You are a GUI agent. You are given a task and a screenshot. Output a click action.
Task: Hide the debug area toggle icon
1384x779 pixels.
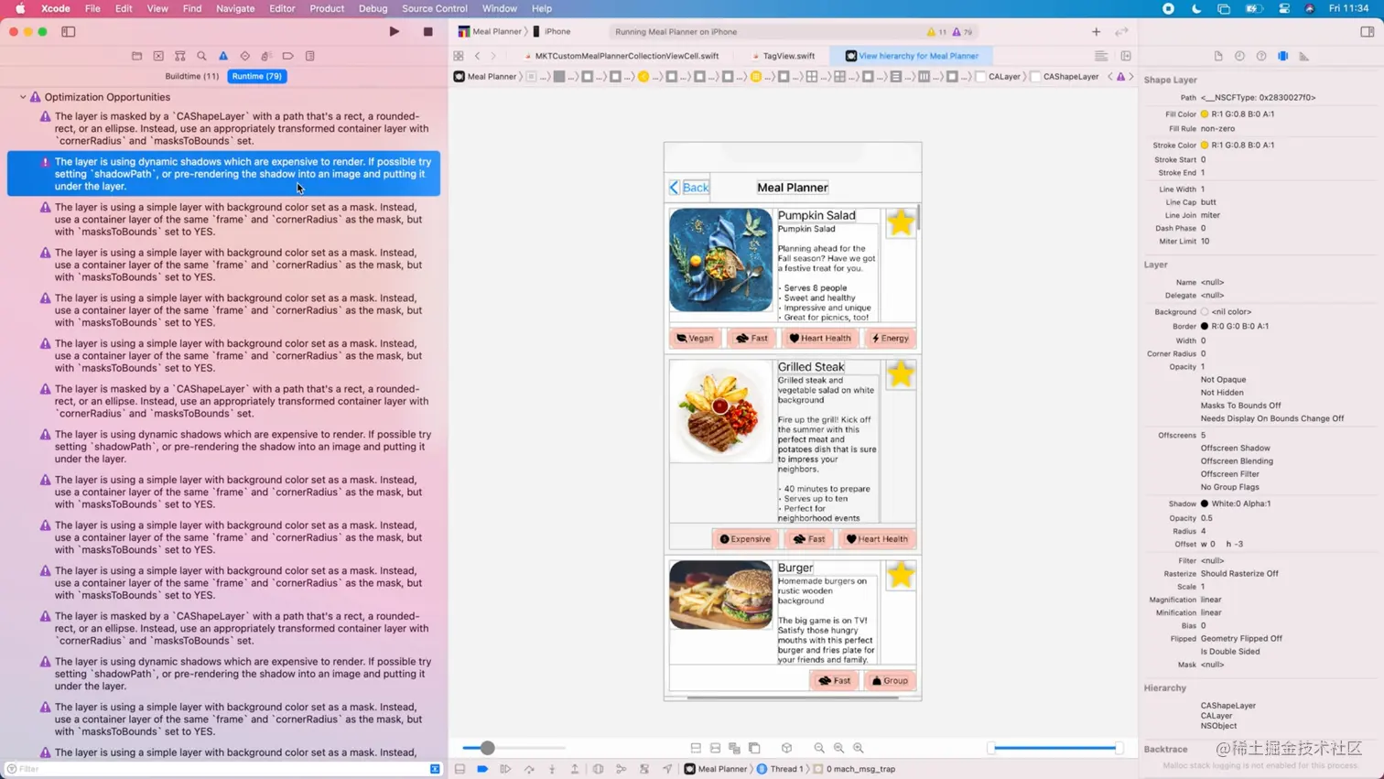460,769
